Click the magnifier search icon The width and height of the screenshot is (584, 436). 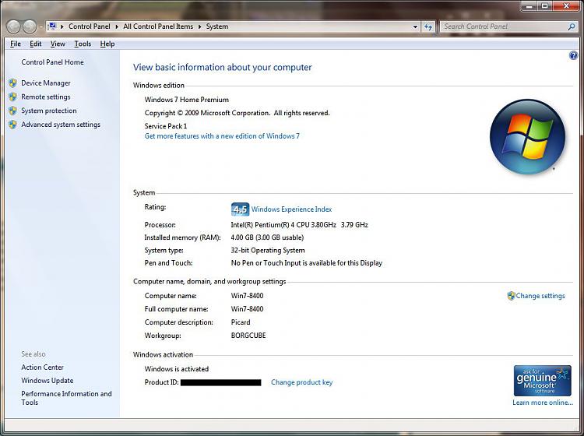pos(572,26)
